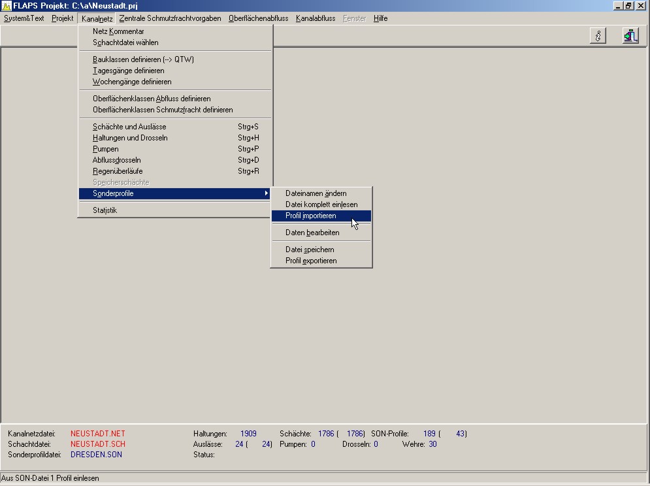Click the Haltungen value 1909
Screen dimensions: 650x486
248,434
